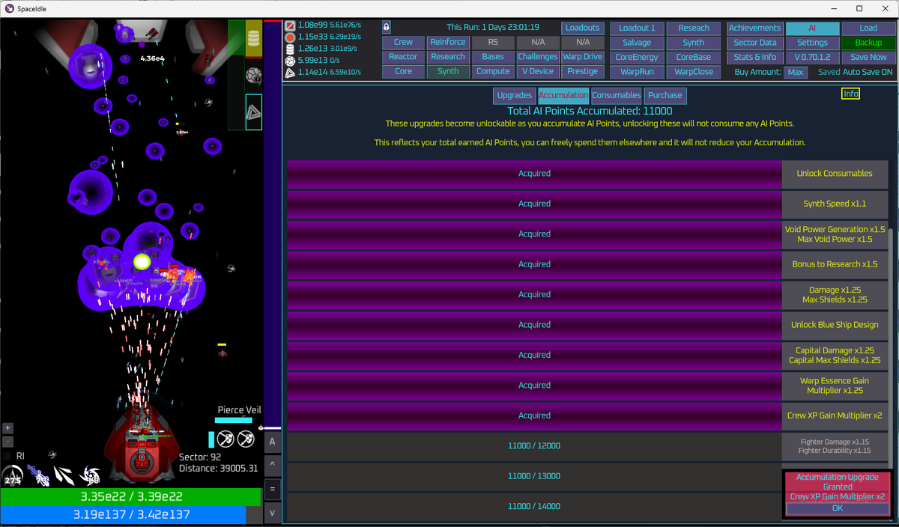Open the Challenges panel

[538, 57]
